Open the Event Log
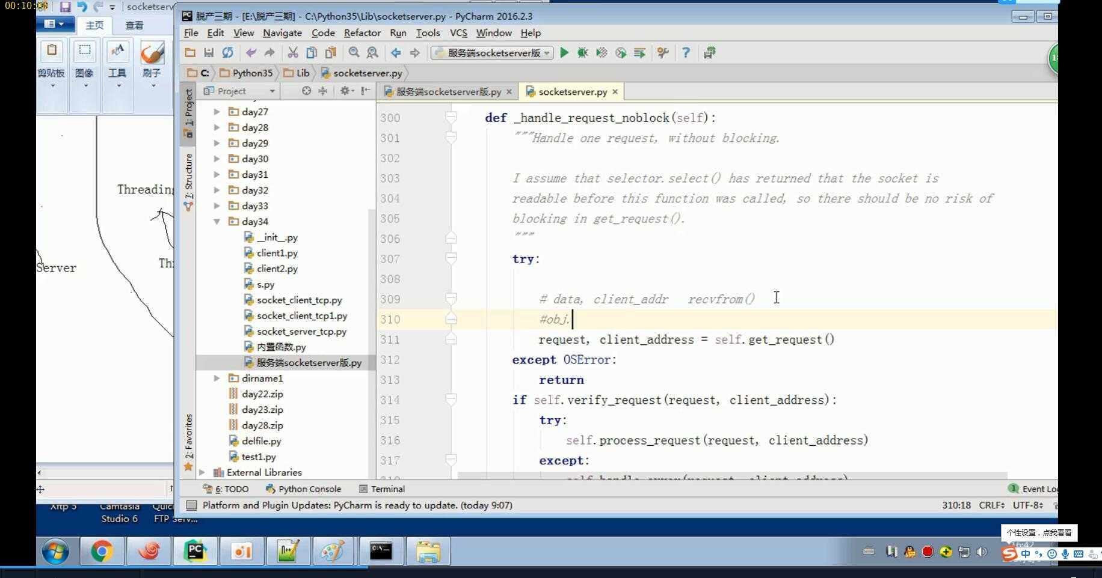Screen dimensions: 1102x578 (1033, 489)
